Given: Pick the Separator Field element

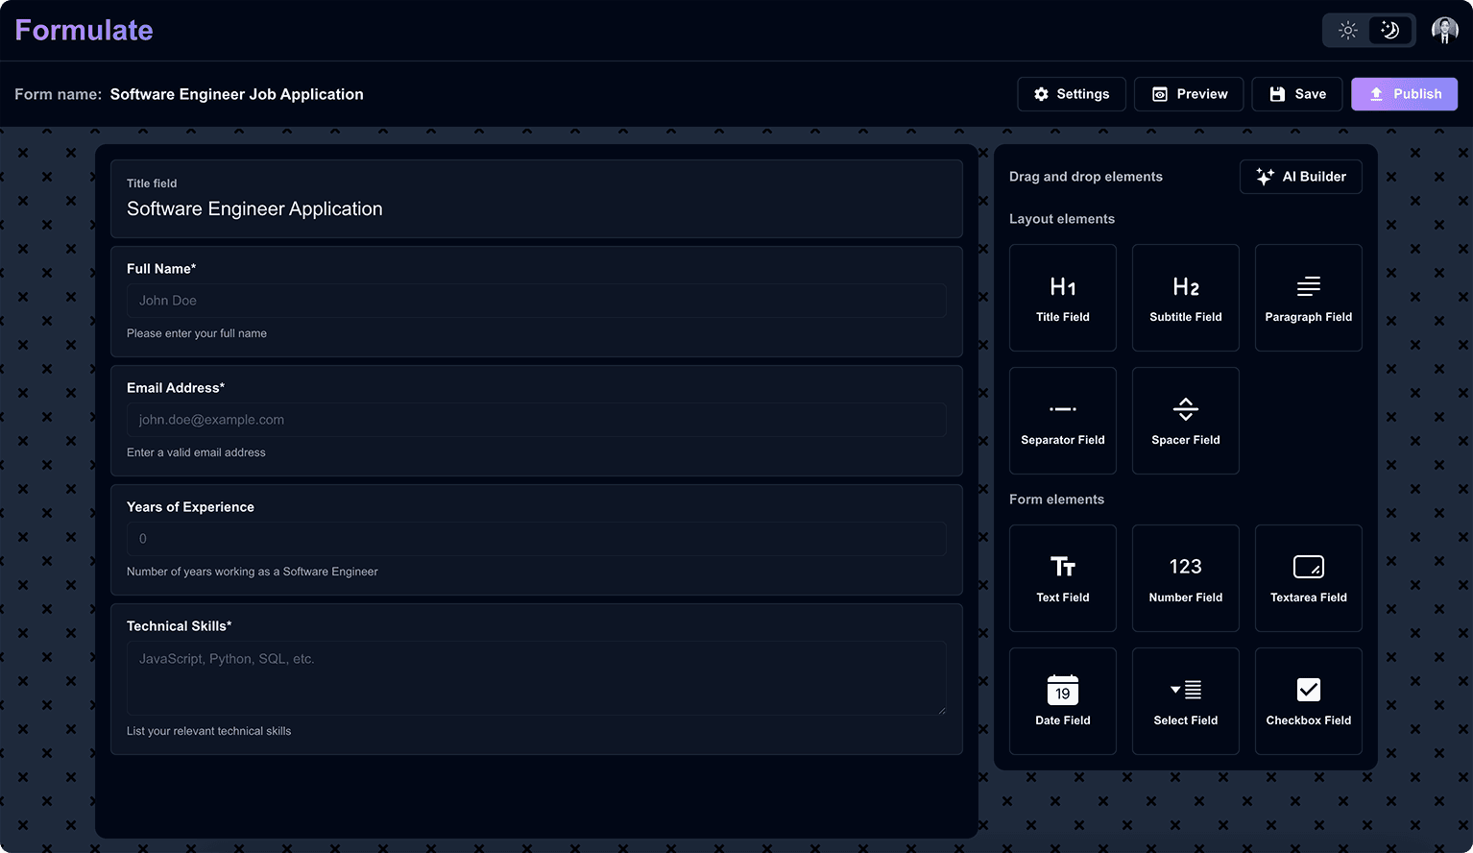Looking at the screenshot, I should 1062,420.
